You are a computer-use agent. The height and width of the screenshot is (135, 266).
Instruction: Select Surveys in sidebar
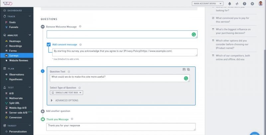17,56
